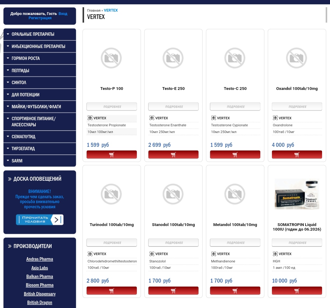Add Stanodol 100tab/10mg to cart

(173, 291)
